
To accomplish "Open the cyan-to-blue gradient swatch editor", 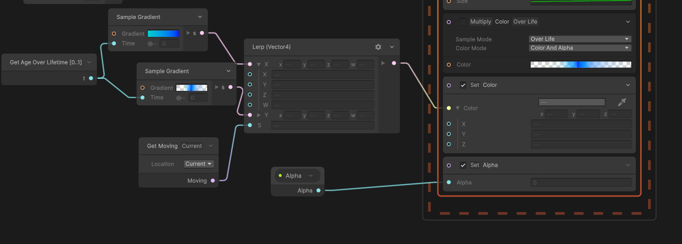I will coord(163,33).
